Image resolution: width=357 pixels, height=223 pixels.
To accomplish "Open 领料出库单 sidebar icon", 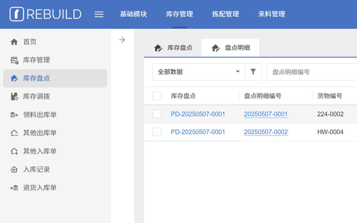I will coord(14,115).
